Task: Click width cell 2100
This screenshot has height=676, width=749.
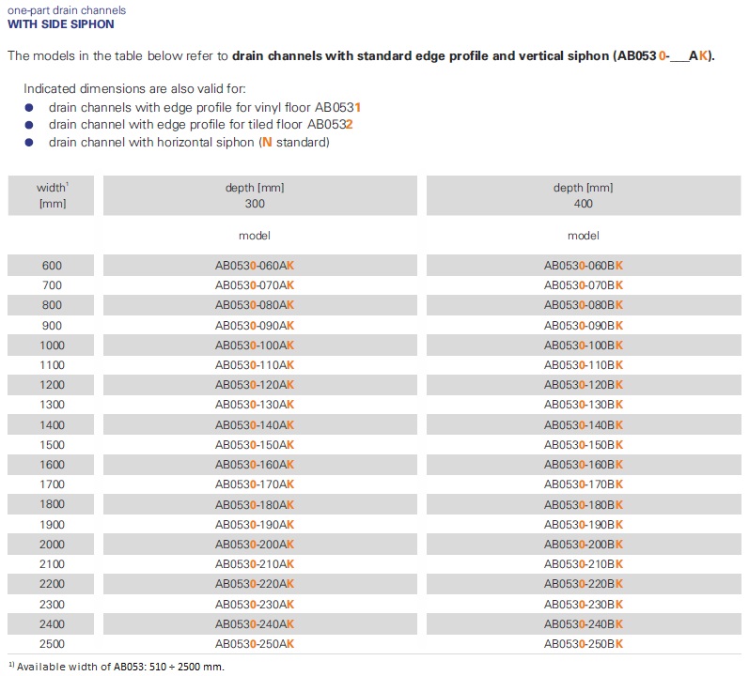Action: pos(51,564)
